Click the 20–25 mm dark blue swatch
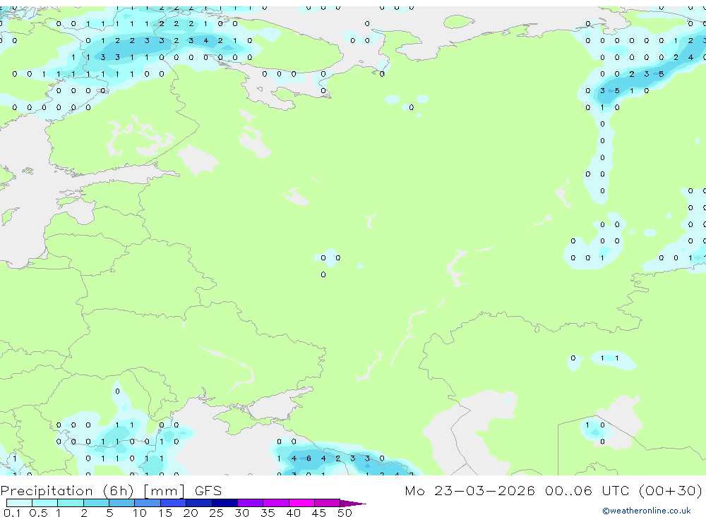This screenshot has width=706, height=517. pyautogui.click(x=199, y=503)
